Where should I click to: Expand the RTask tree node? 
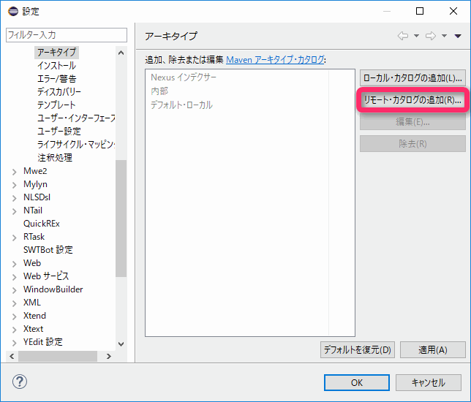[x=14, y=238]
